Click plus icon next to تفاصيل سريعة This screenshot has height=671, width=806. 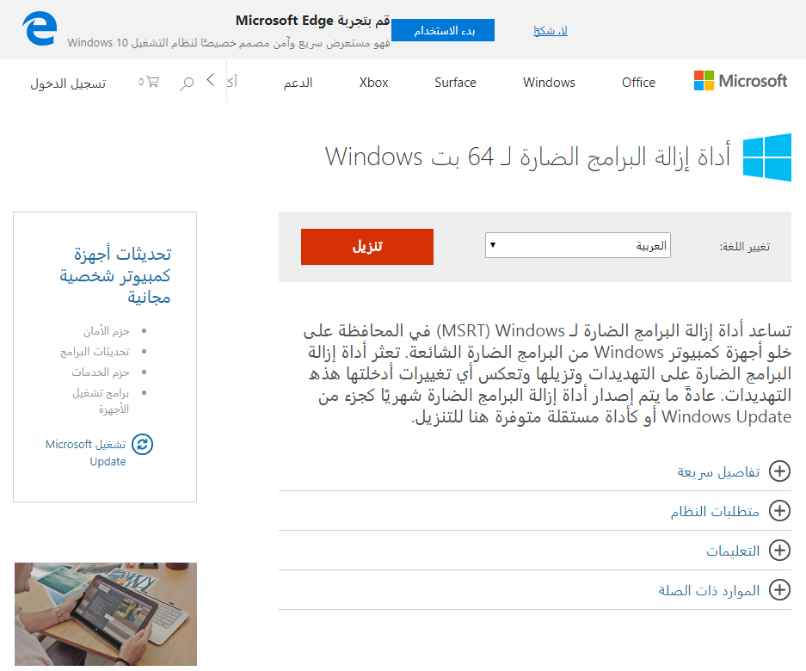[x=779, y=471]
